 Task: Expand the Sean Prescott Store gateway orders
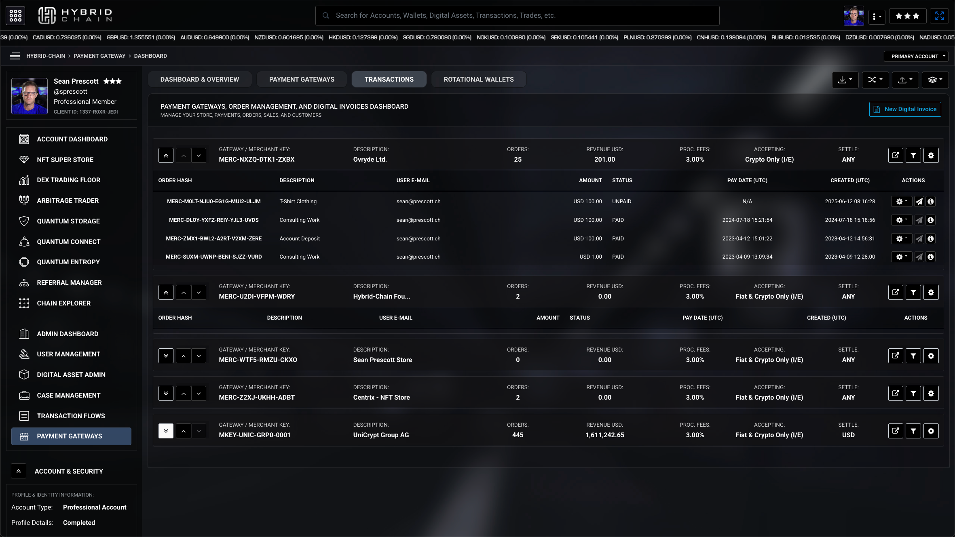tap(166, 356)
